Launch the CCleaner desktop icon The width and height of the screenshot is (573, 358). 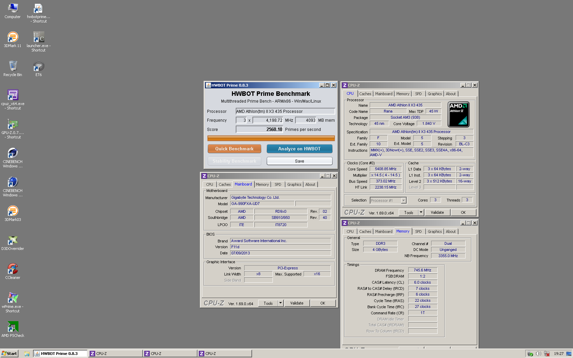(x=13, y=271)
